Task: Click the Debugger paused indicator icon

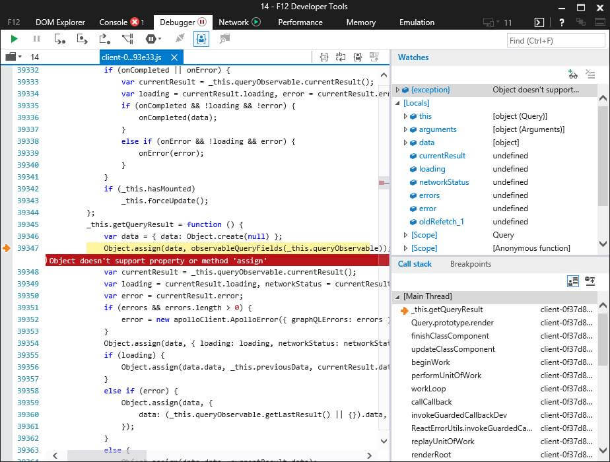Action: 202,22
